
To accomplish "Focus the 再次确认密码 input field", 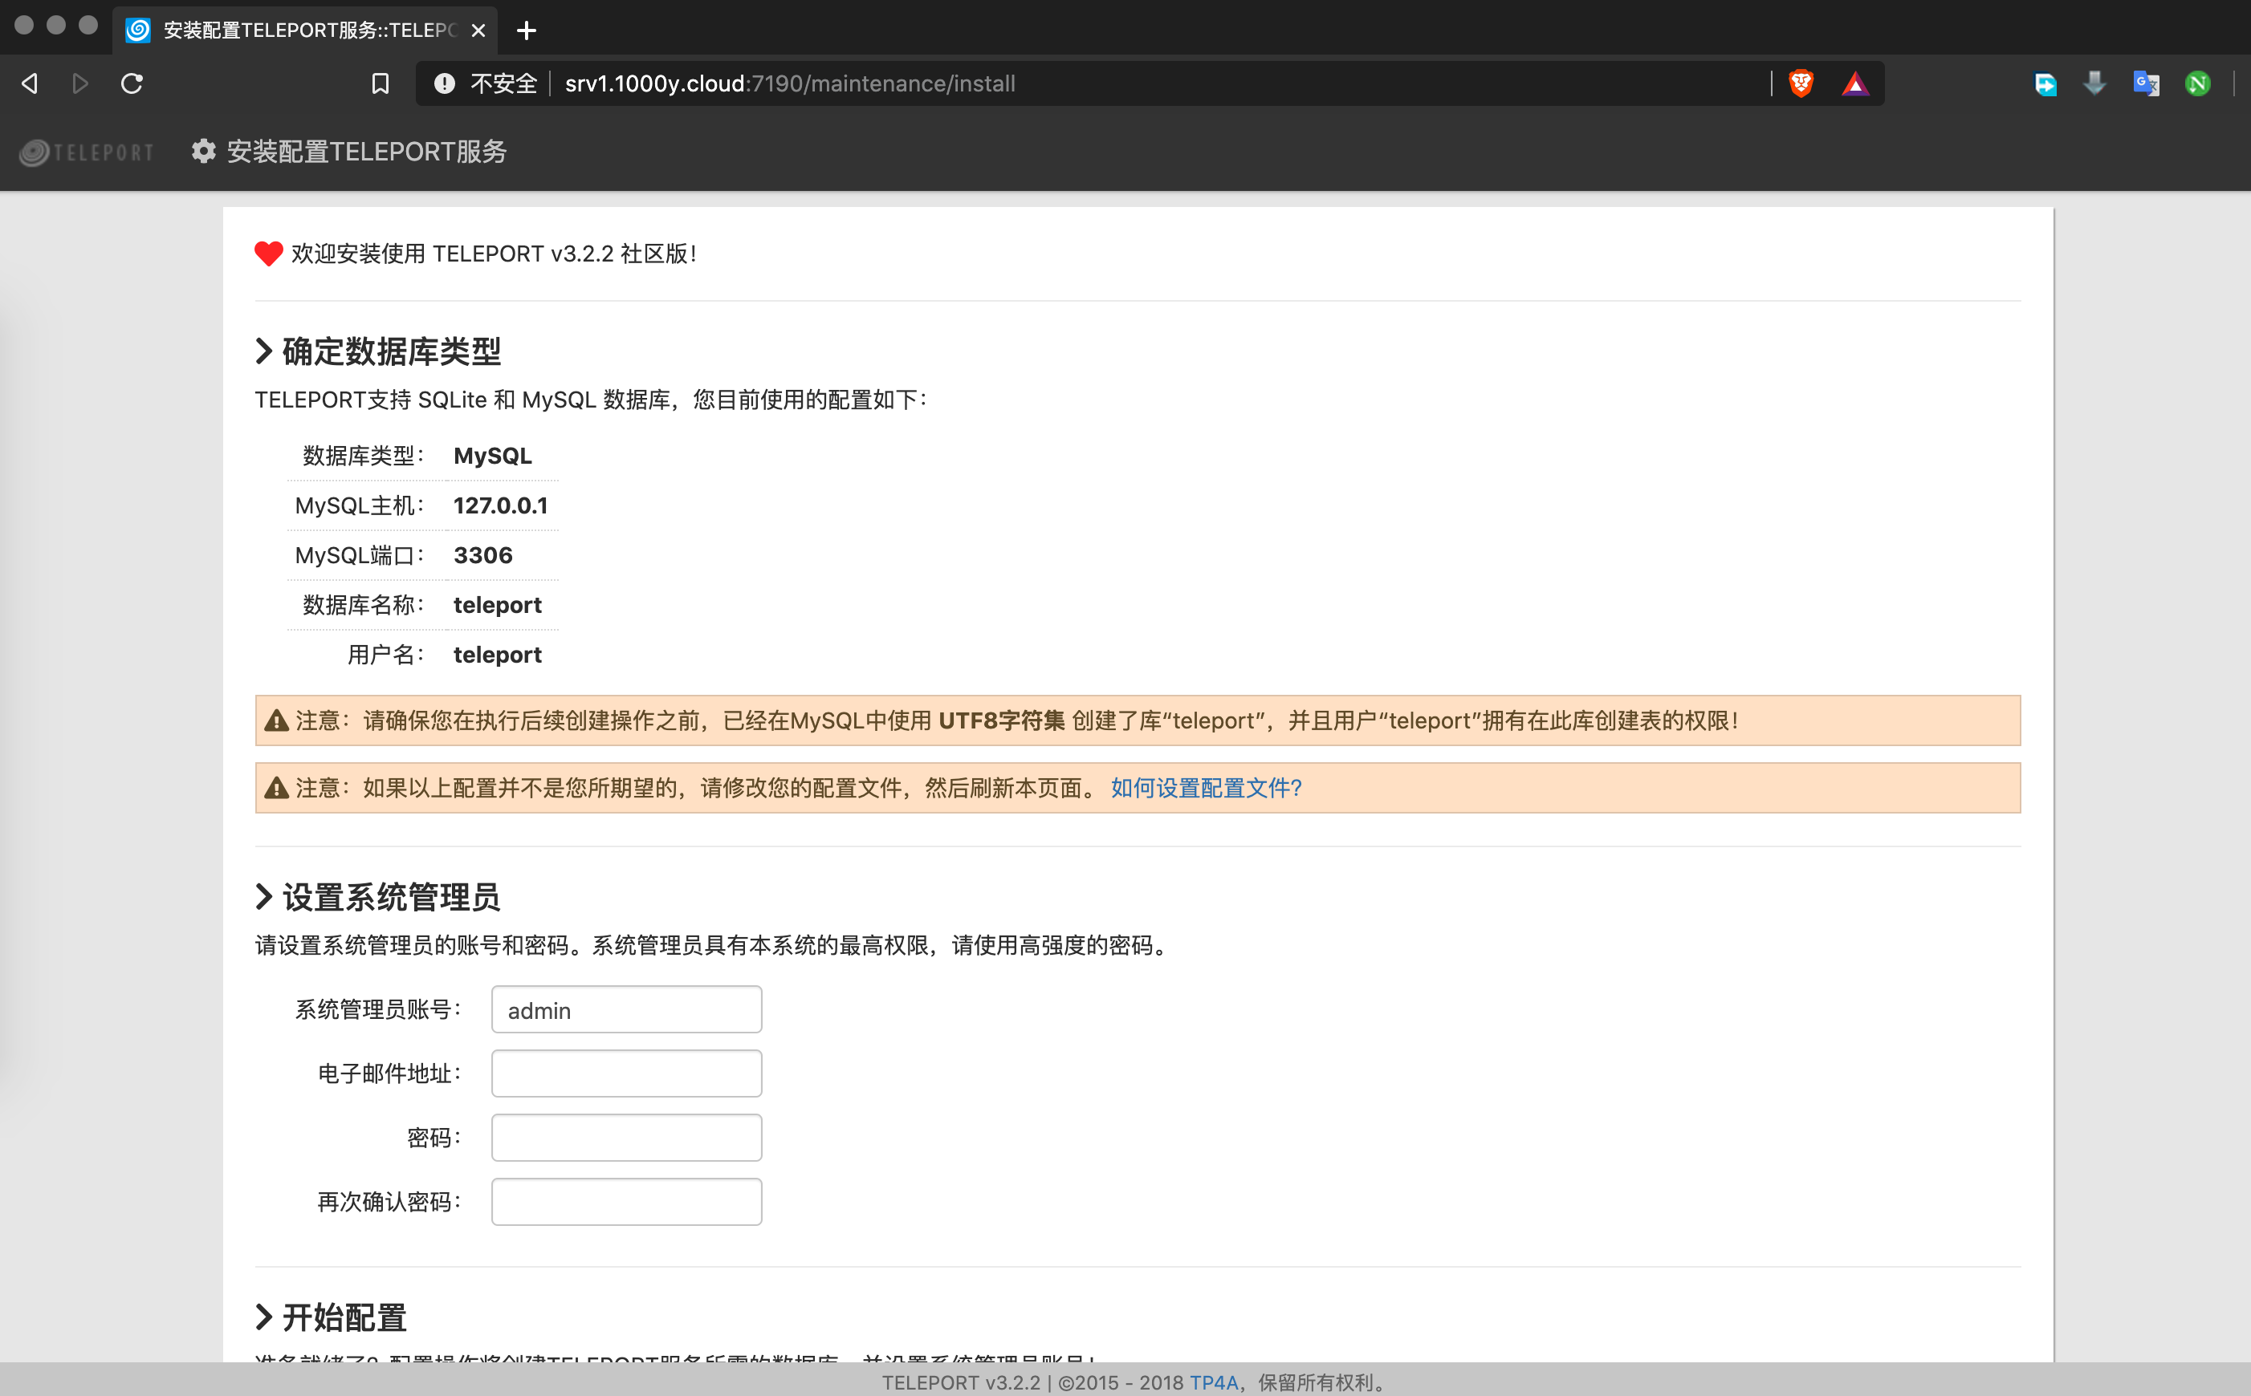I will [626, 1202].
